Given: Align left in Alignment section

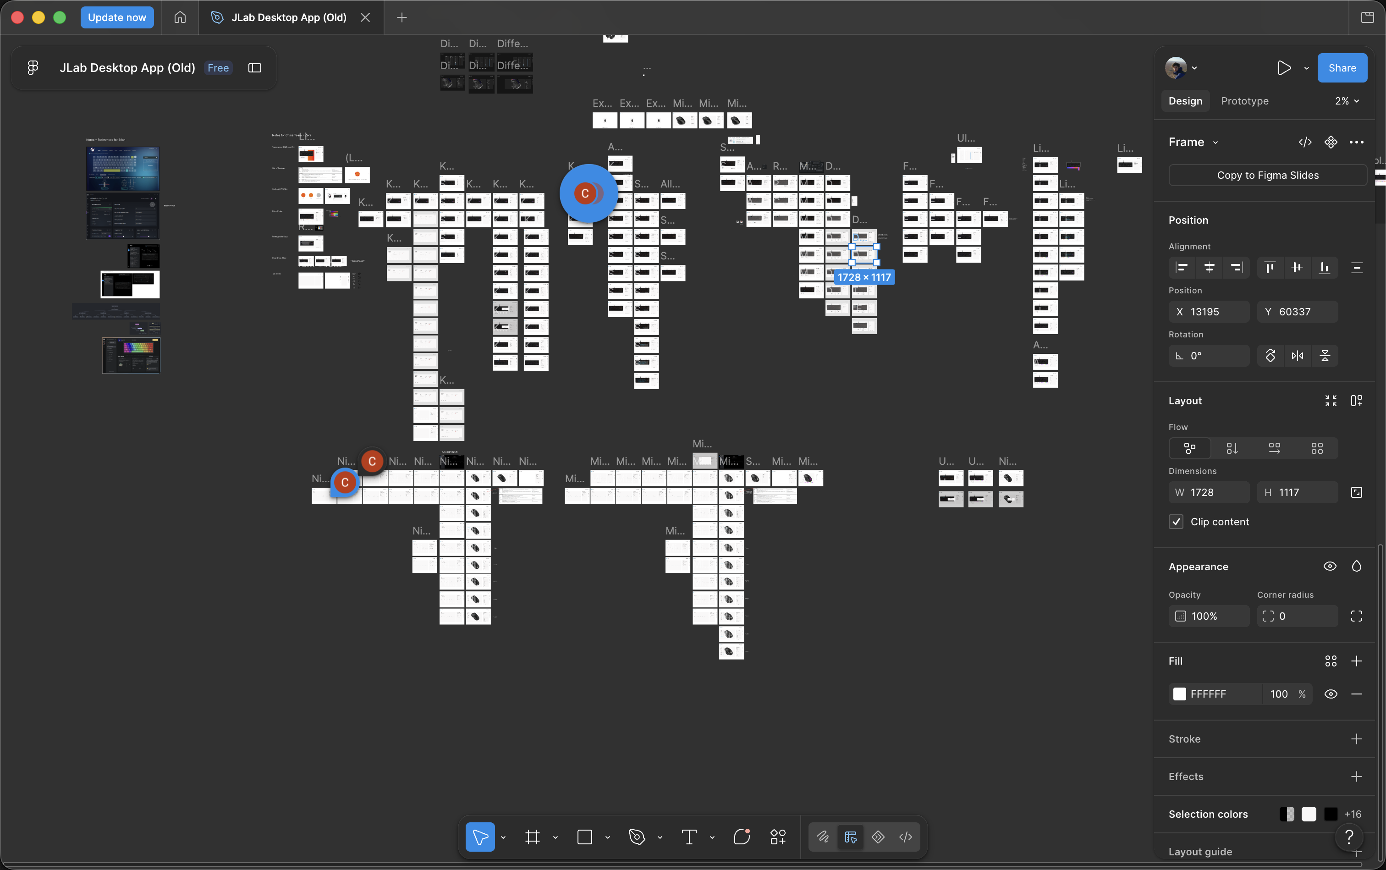Looking at the screenshot, I should point(1182,268).
